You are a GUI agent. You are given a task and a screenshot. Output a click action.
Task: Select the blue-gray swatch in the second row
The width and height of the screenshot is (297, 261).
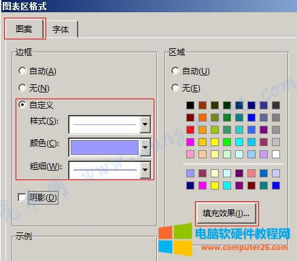click(x=264, y=118)
